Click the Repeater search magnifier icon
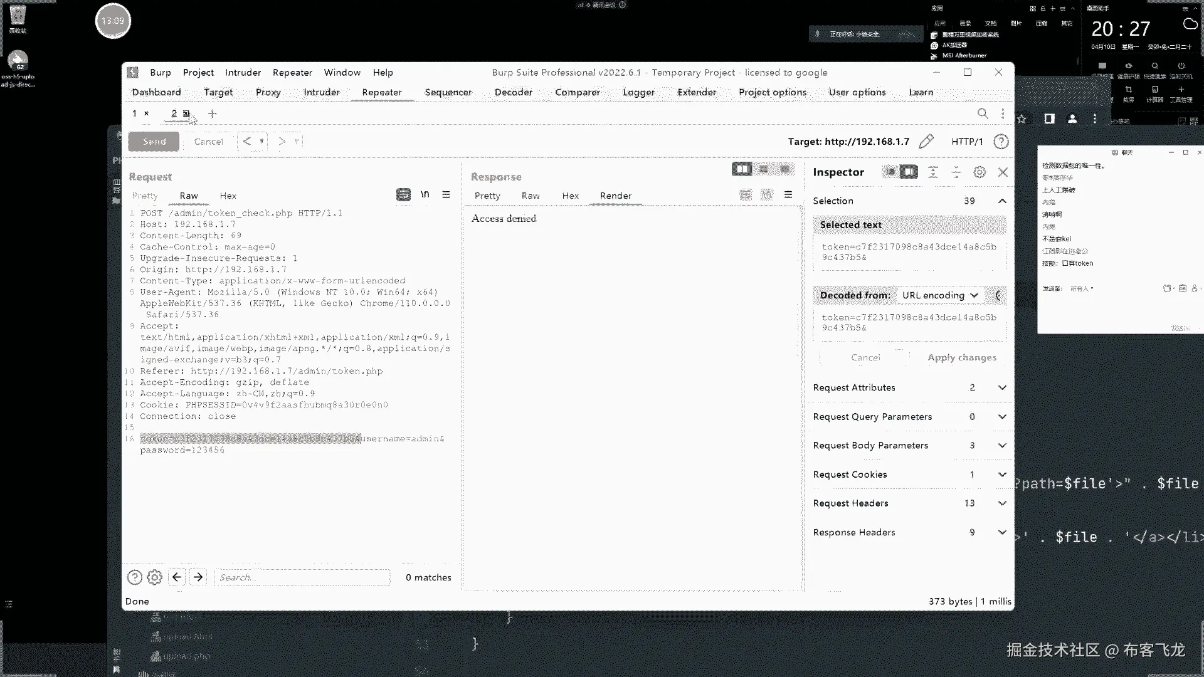Image resolution: width=1204 pixels, height=677 pixels. tap(983, 113)
